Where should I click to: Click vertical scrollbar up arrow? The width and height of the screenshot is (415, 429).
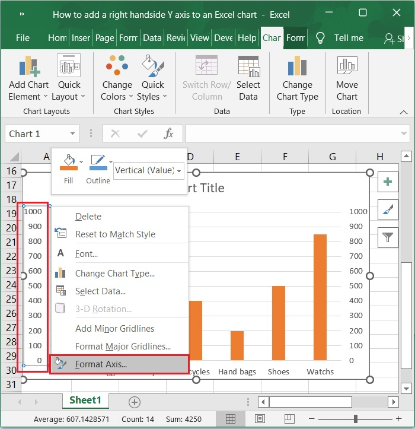click(x=406, y=156)
